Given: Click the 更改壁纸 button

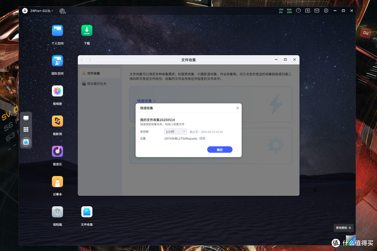Looking at the screenshot, I should click(341, 228).
